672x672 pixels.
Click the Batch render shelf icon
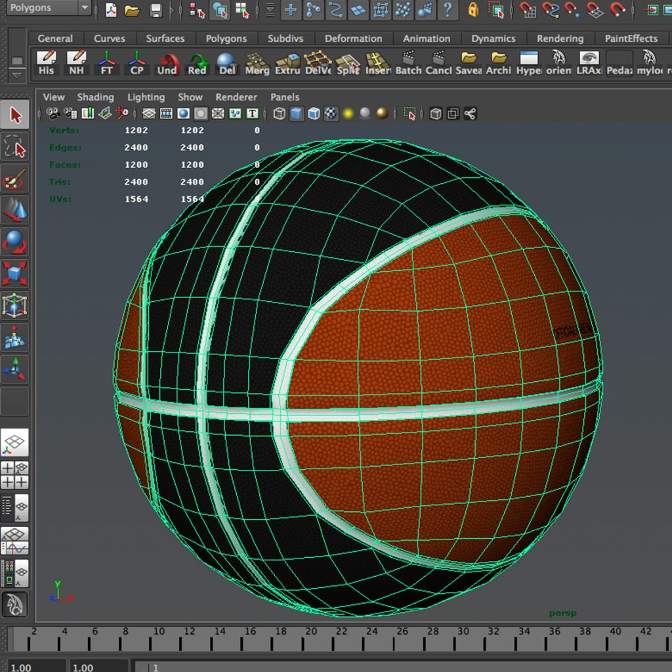pos(408,64)
